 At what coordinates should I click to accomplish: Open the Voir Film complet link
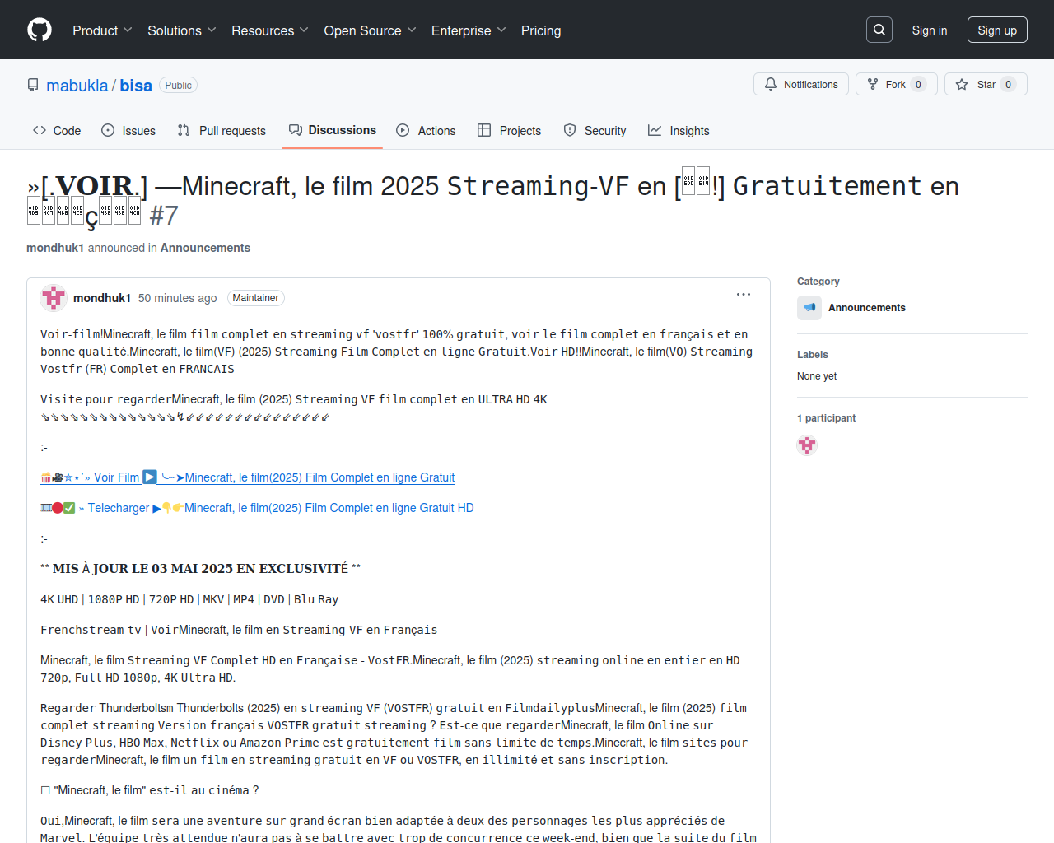tap(248, 477)
